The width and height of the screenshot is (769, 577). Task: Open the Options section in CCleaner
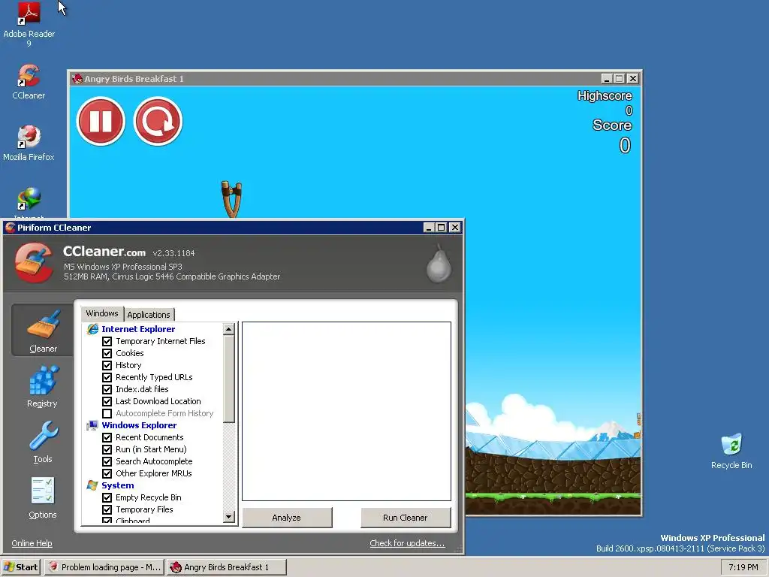[x=43, y=497]
